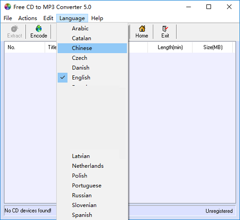Close the open Language menu
The image size is (240, 220).
[72, 18]
